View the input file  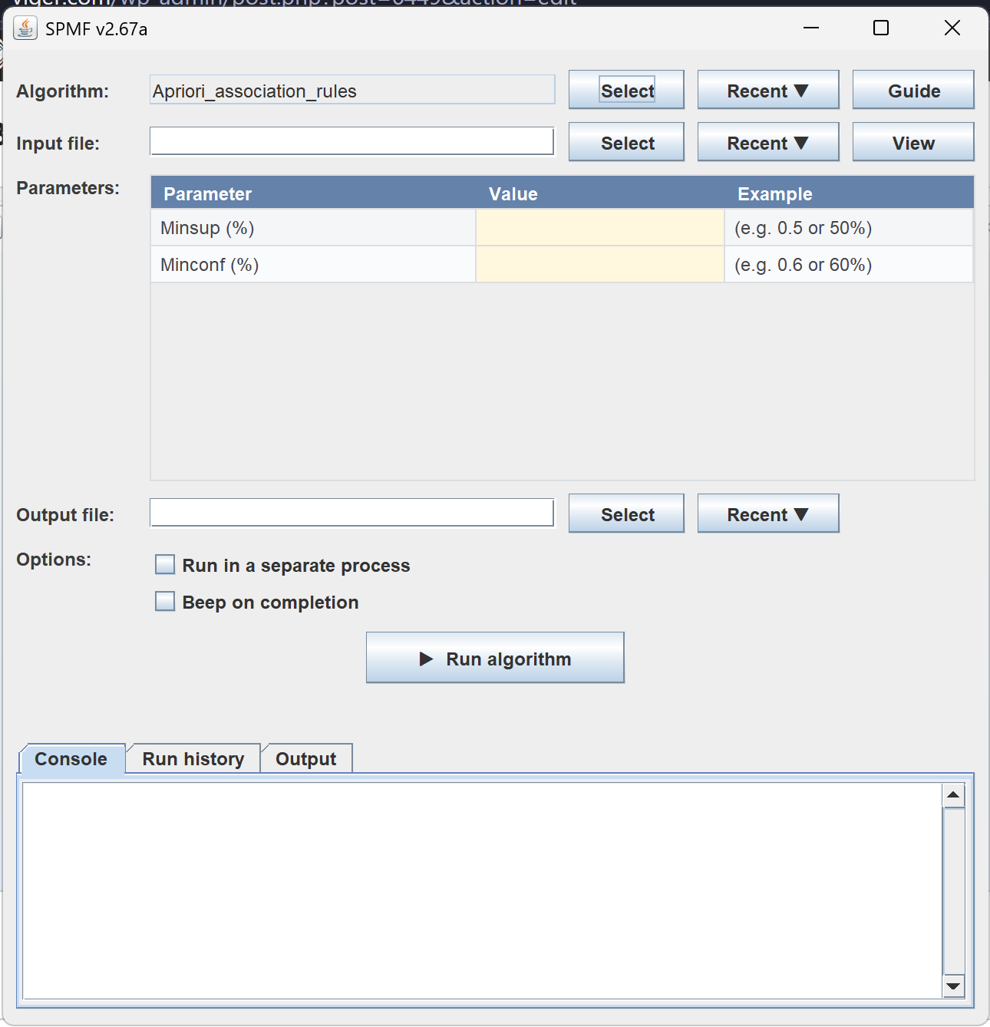[x=913, y=142]
